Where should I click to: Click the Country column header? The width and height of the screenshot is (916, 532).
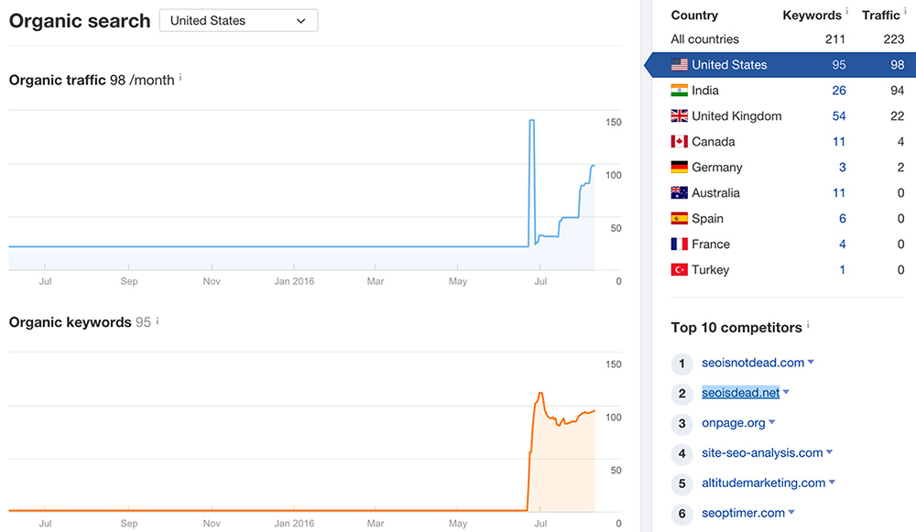[694, 16]
